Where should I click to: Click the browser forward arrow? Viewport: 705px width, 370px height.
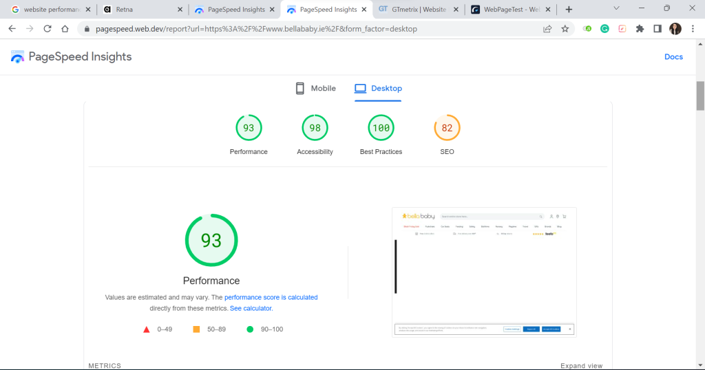[x=30, y=29]
